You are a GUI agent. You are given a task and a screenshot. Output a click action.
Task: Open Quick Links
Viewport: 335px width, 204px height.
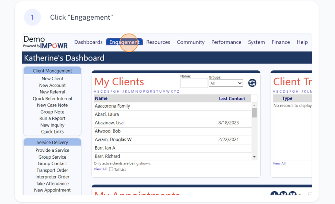pos(52,131)
